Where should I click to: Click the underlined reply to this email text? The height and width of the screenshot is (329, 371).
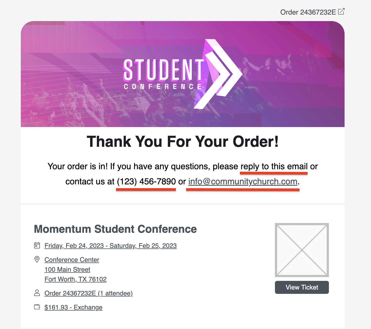click(274, 166)
